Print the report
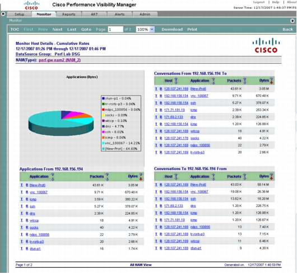This screenshot has width=297, height=274. pos(192,29)
